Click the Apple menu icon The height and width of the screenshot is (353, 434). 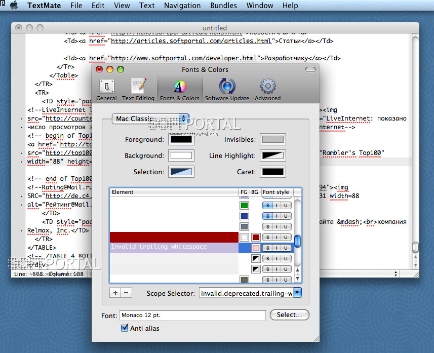pos(14,6)
